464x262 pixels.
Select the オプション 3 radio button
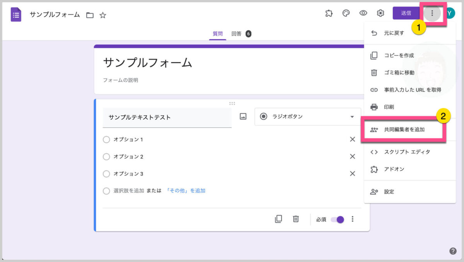coord(106,174)
